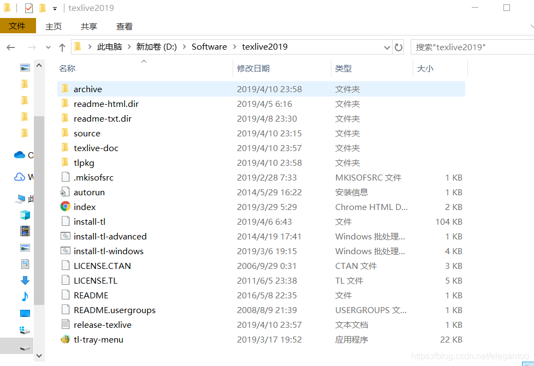Switch to the 查看 ribbon tab
The width and height of the screenshot is (534, 366).
[x=124, y=27]
